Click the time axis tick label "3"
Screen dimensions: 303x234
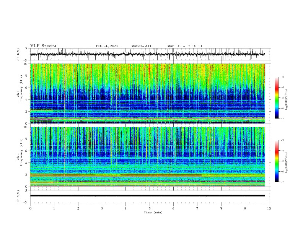pyautogui.click(x=102, y=208)
